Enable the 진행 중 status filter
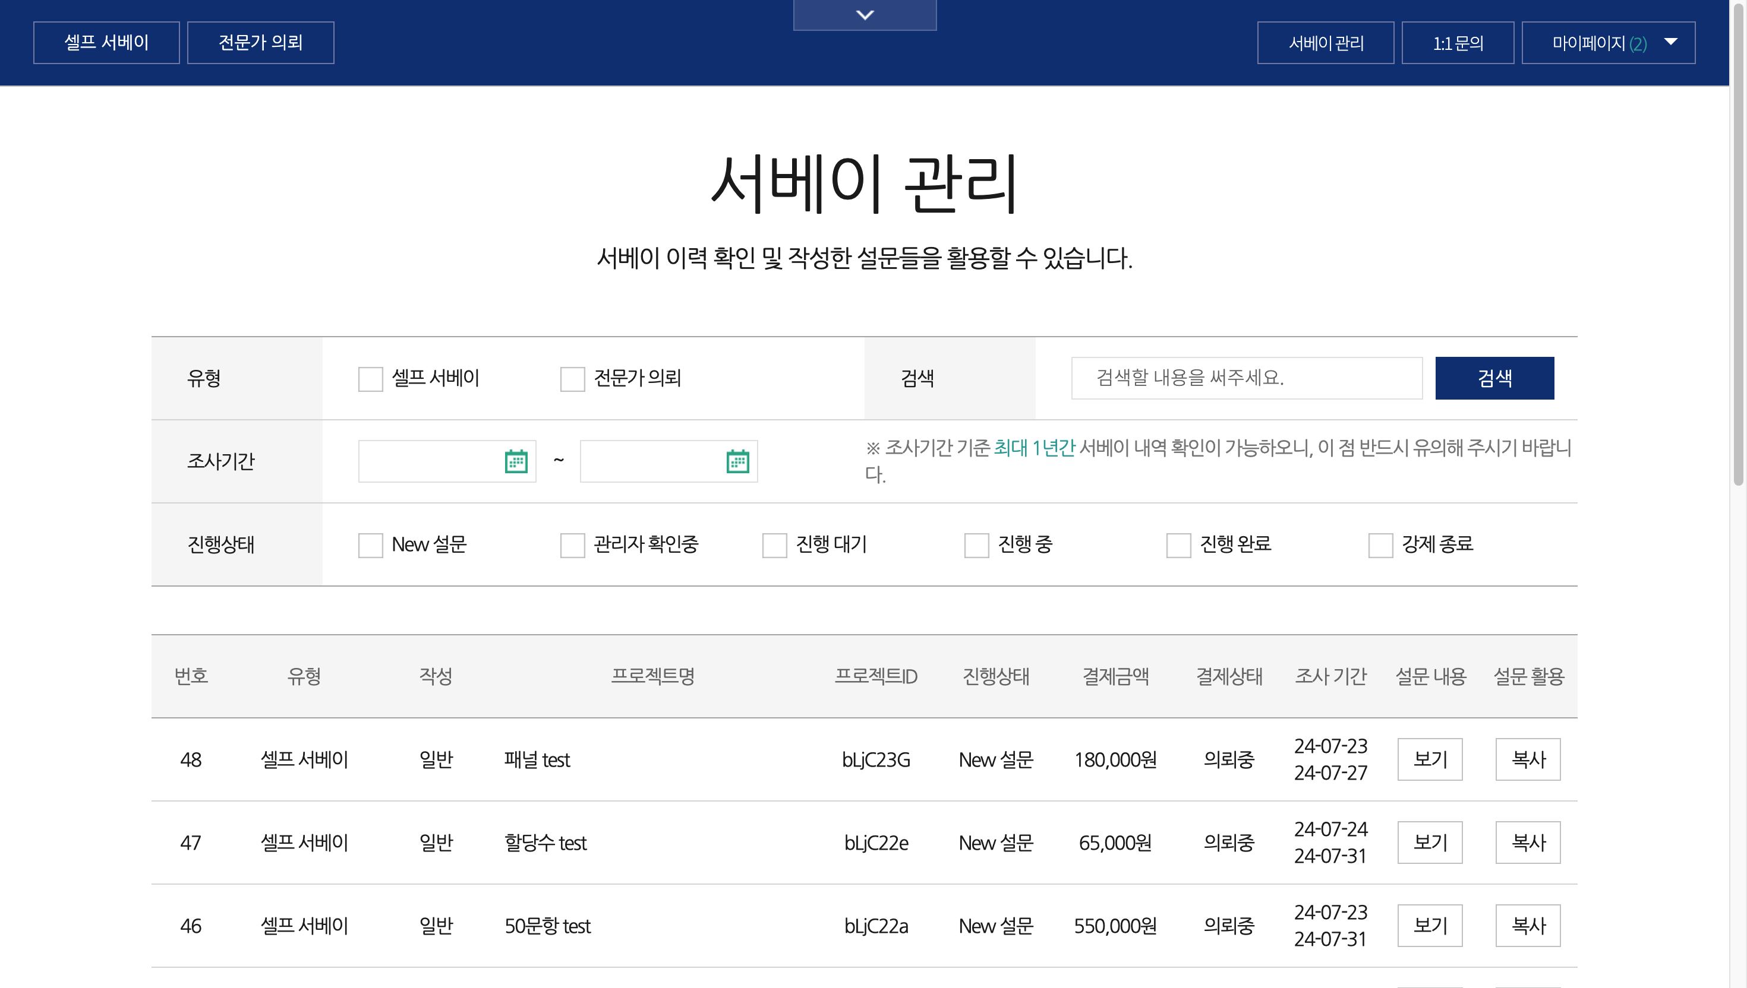Viewport: 1747px width, 988px height. [x=976, y=545]
